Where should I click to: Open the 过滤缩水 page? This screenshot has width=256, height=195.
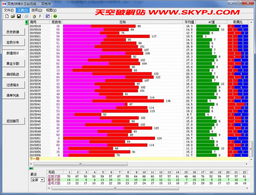(x=13, y=85)
